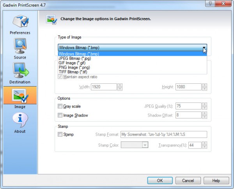Open the Preferences section icon
This screenshot has height=189, width=234.
click(19, 22)
